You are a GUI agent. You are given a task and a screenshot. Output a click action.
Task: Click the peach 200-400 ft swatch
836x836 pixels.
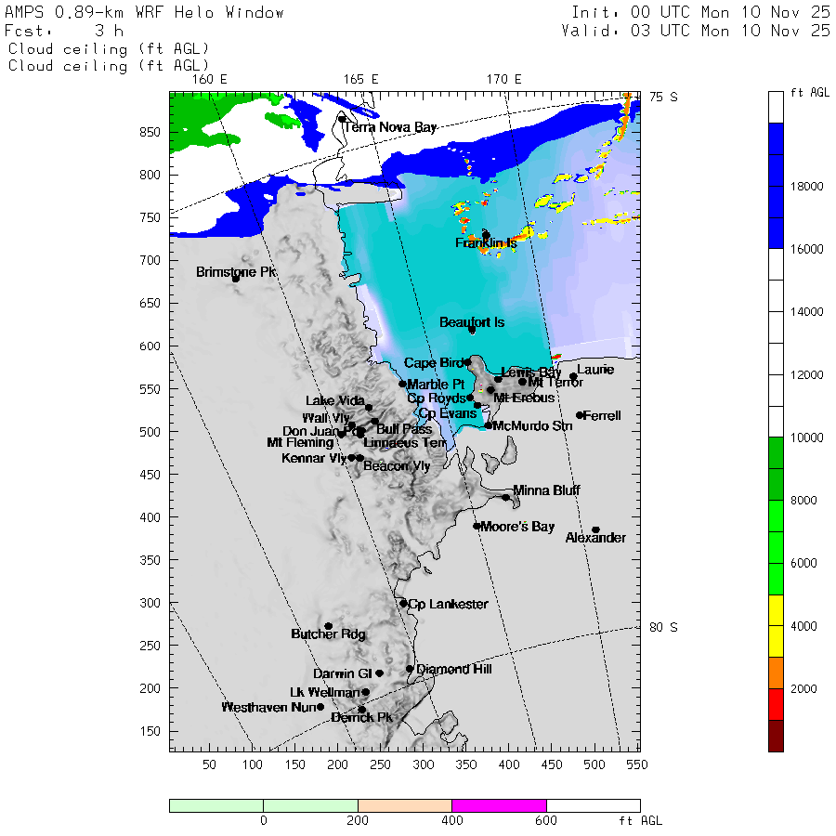coord(405,805)
